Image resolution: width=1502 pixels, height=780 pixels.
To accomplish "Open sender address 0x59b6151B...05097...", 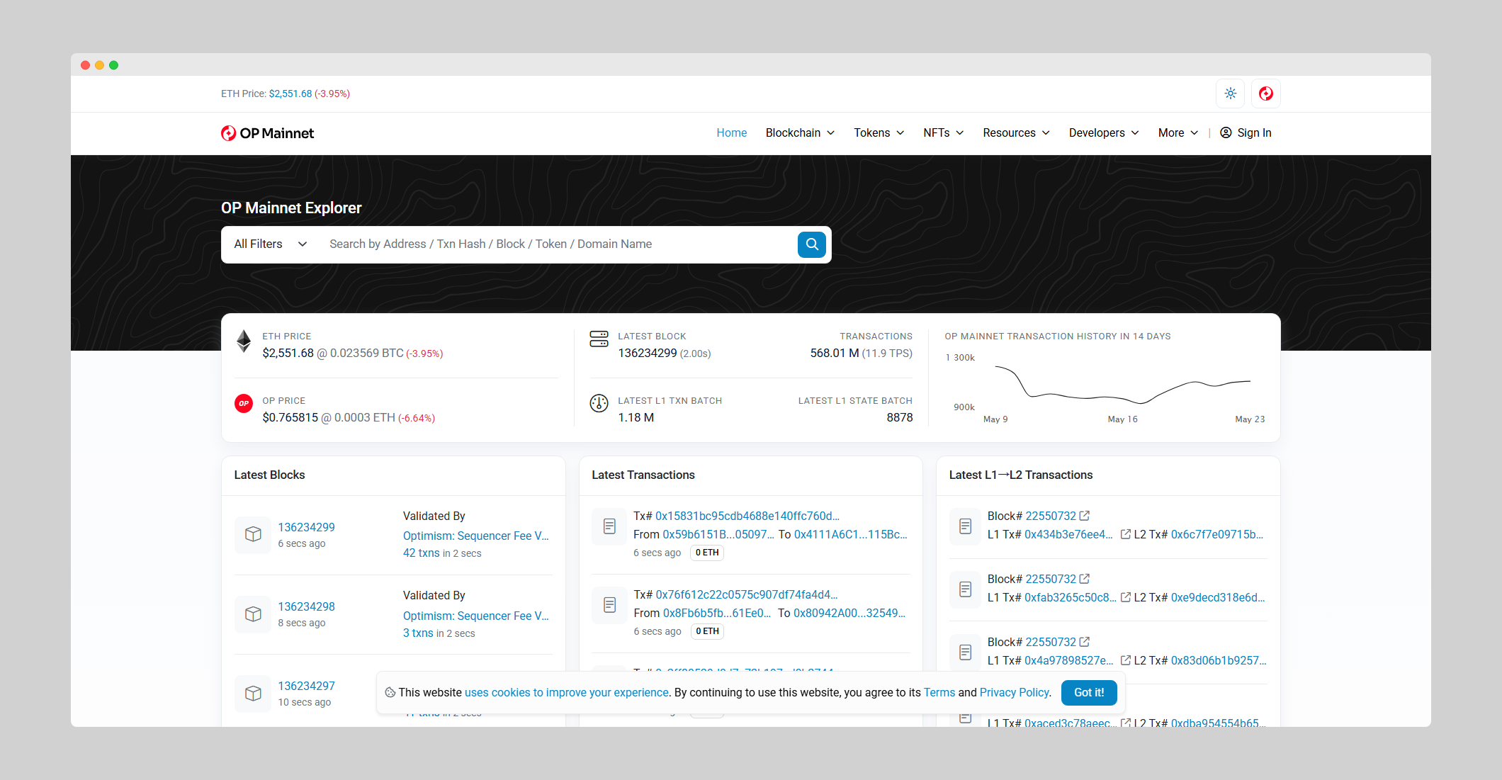I will (718, 535).
